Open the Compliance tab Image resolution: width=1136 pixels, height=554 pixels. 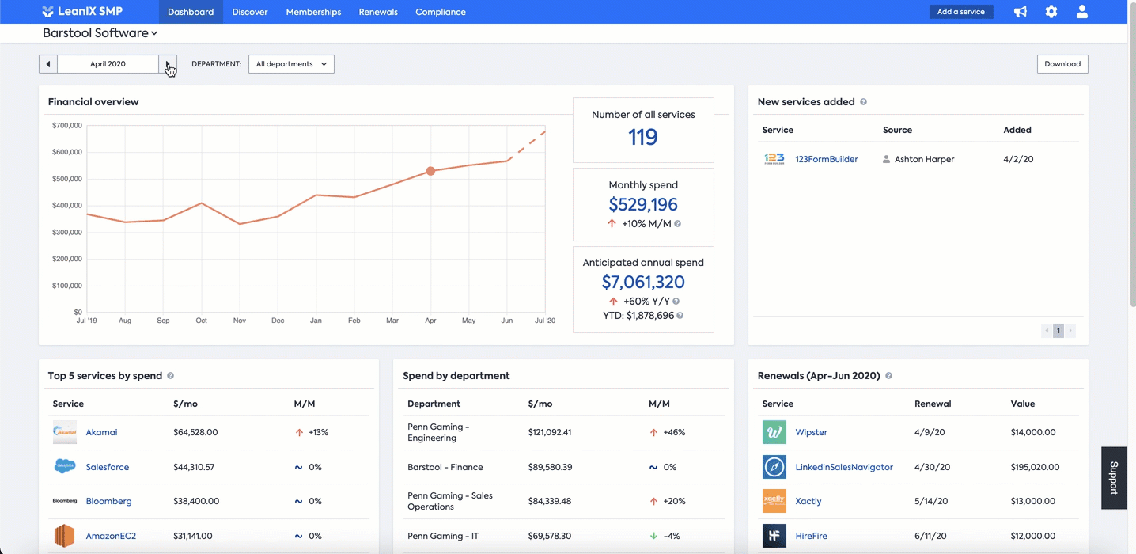pyautogui.click(x=441, y=12)
